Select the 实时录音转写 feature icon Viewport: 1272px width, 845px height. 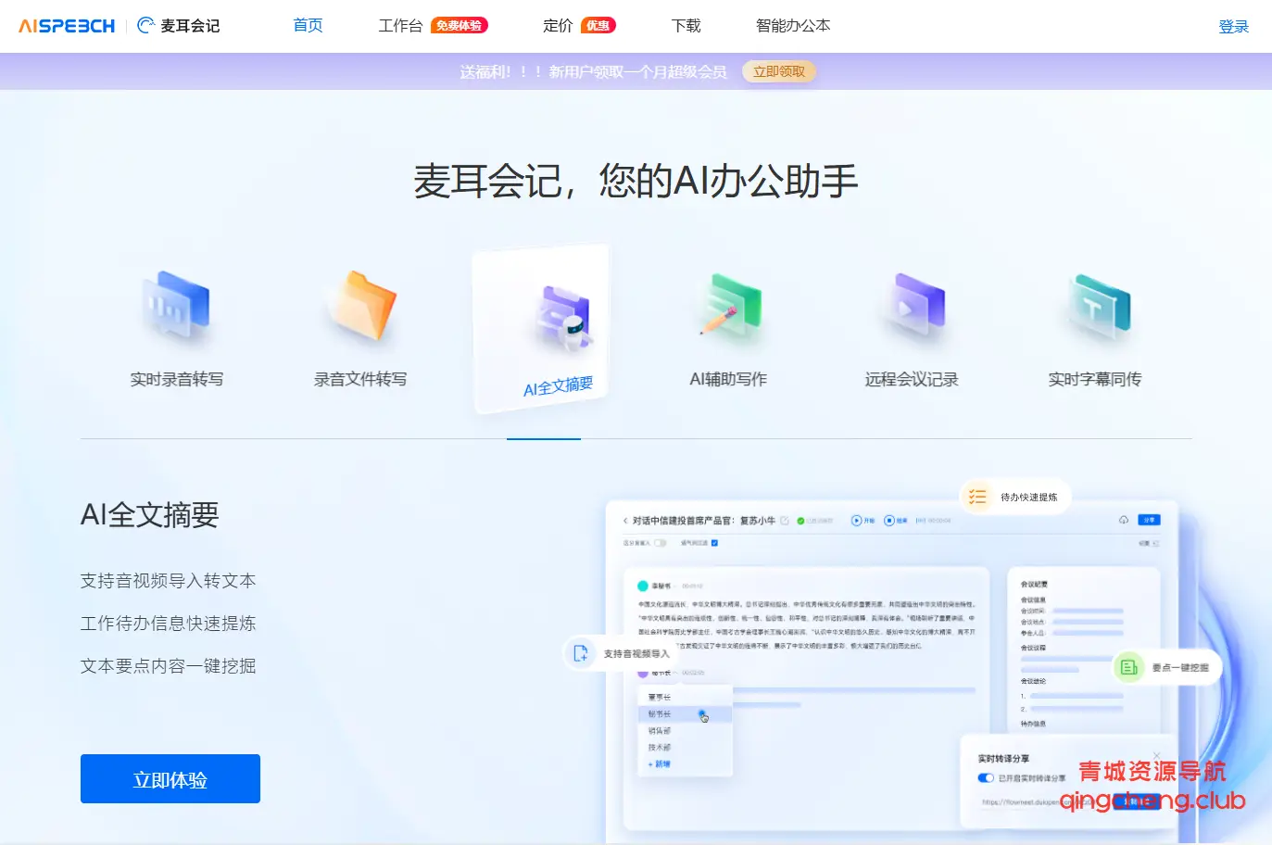(174, 306)
